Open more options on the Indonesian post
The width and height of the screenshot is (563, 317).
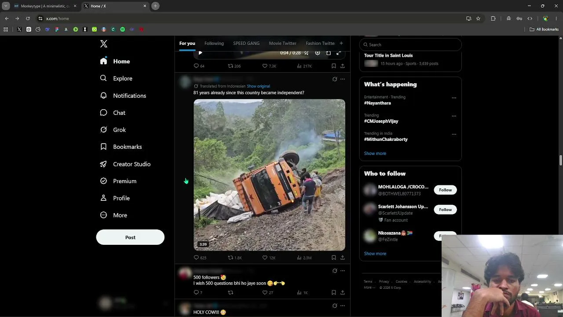(x=343, y=79)
